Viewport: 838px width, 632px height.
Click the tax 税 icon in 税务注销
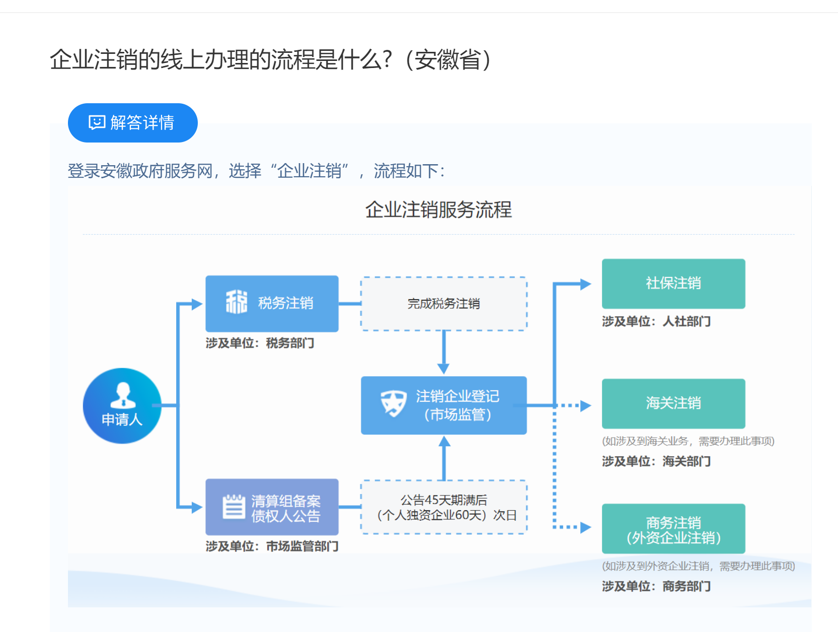click(x=237, y=303)
